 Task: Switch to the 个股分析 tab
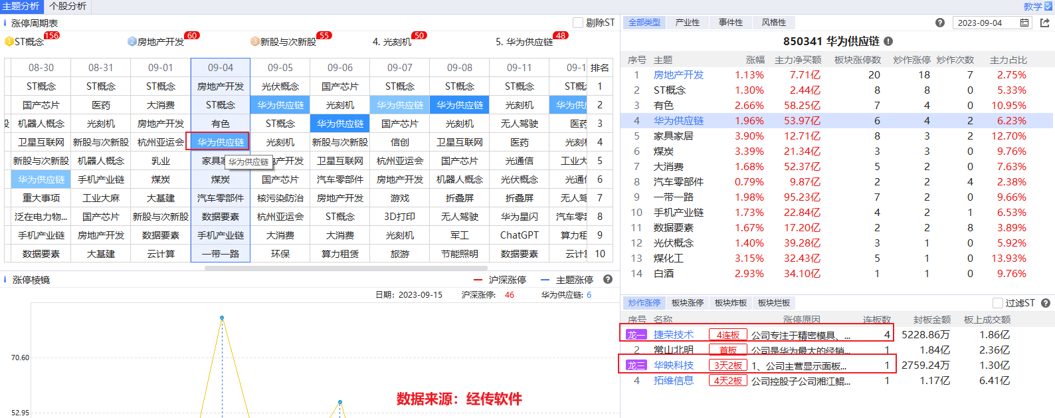tap(68, 6)
